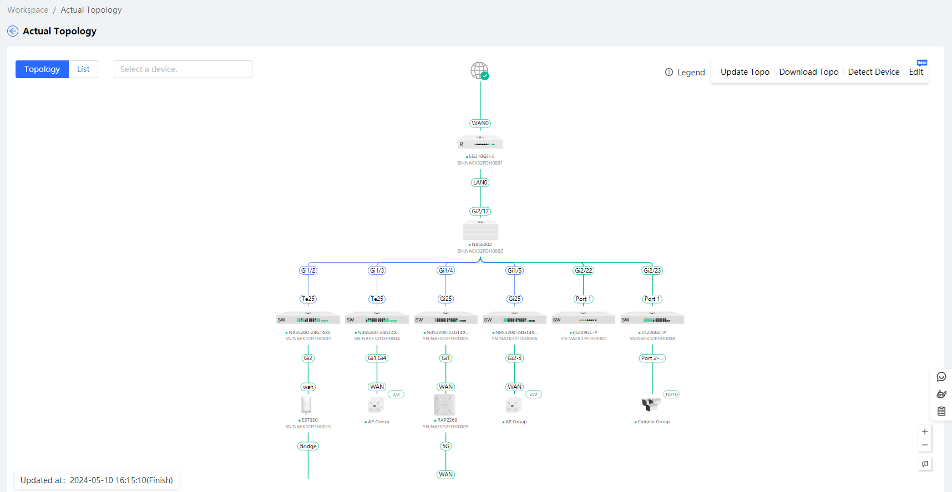The height and width of the screenshot is (492, 952).
Task: Open the Select a device dropdown
Action: [183, 69]
